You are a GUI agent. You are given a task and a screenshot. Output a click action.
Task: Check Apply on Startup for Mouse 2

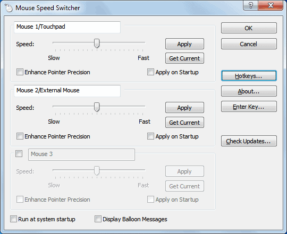[150, 136]
